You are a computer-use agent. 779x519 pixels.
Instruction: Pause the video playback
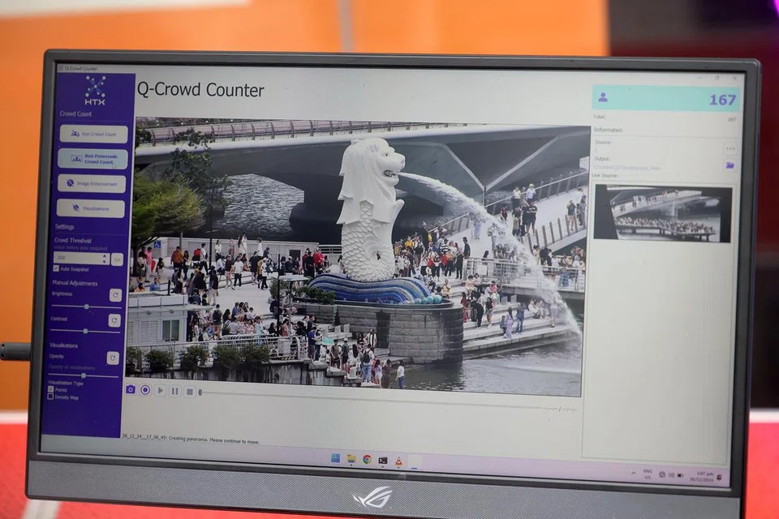[x=174, y=391]
